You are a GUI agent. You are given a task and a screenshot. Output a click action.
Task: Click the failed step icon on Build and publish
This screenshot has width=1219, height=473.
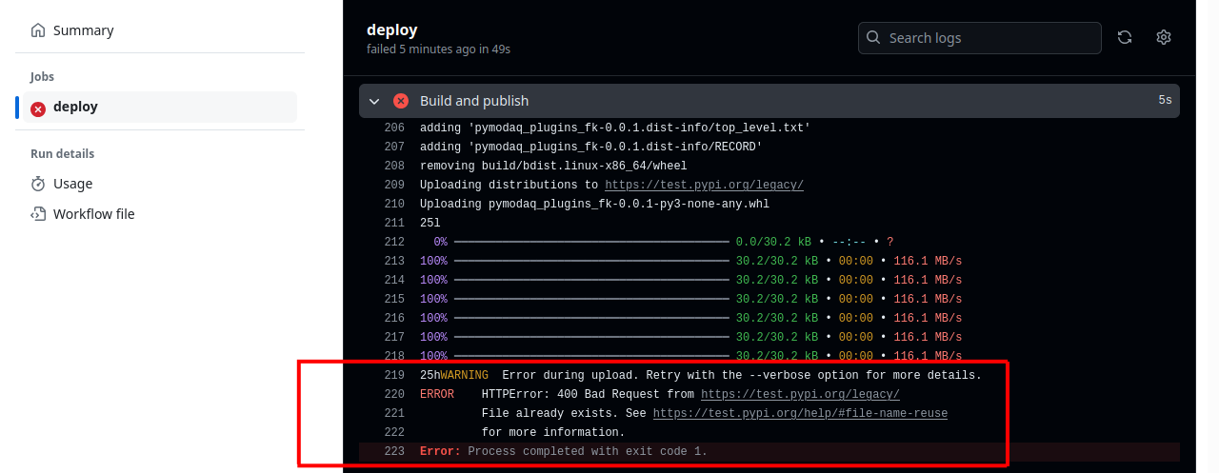coord(401,101)
